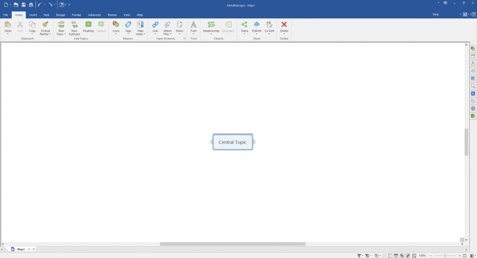
Task: Open the topic tree icon in right sidebar
Action: [x=473, y=71]
